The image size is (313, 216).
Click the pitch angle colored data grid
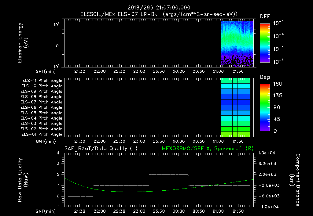(x=235, y=108)
